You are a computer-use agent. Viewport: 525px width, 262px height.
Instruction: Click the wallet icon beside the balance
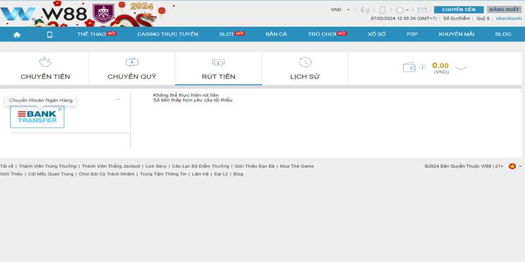pyautogui.click(x=408, y=67)
